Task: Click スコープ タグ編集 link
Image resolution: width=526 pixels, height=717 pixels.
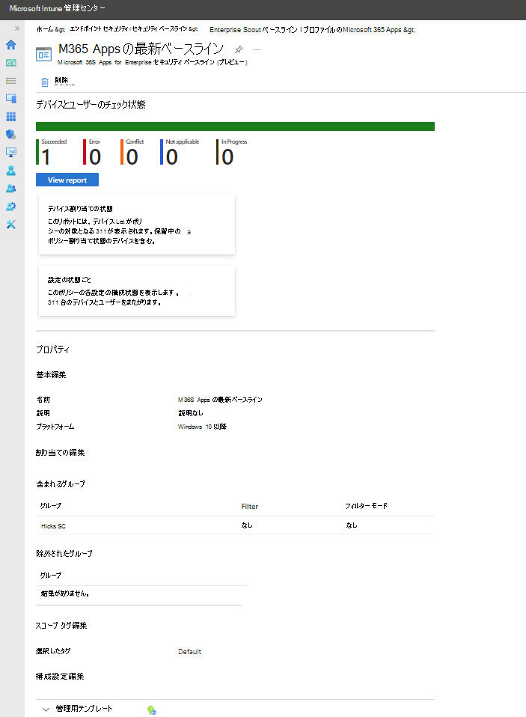Action: [x=61, y=626]
